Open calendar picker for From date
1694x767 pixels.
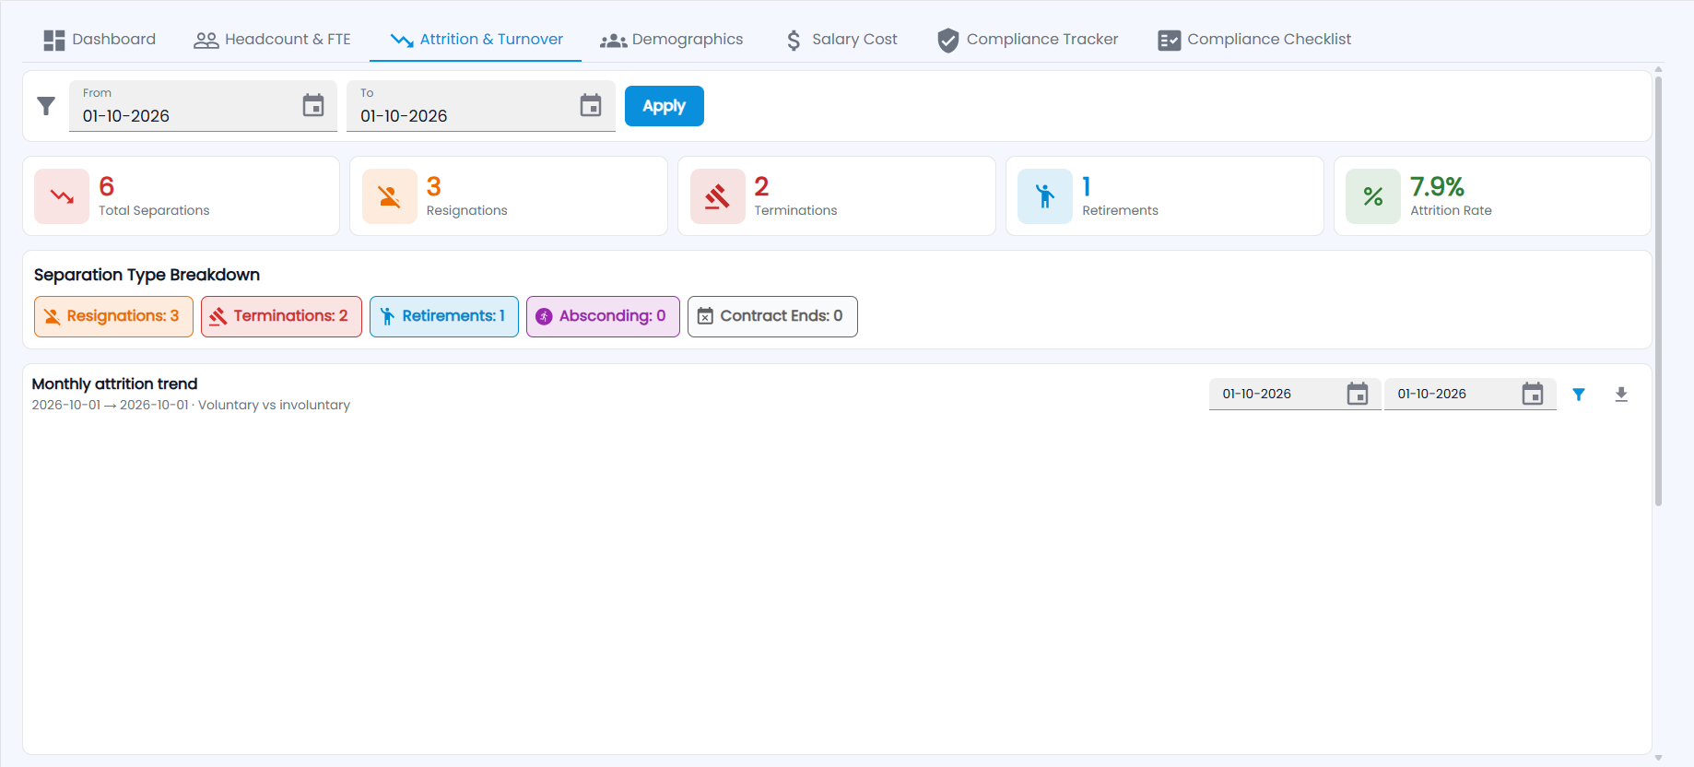pyautogui.click(x=313, y=106)
